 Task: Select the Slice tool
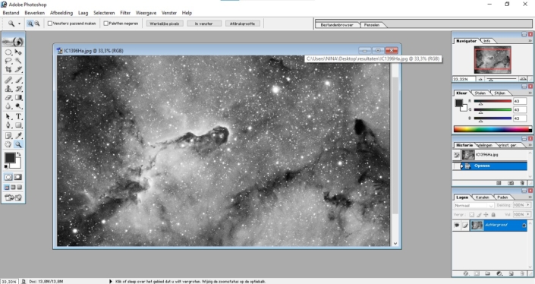[x=18, y=69]
